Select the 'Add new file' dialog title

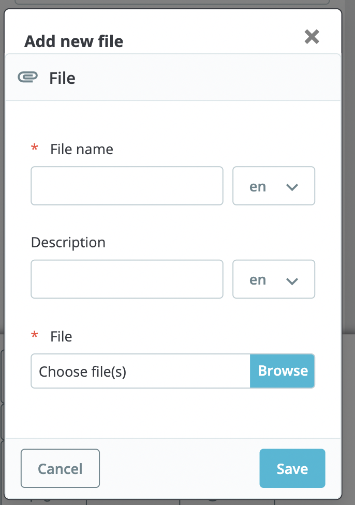[73, 41]
